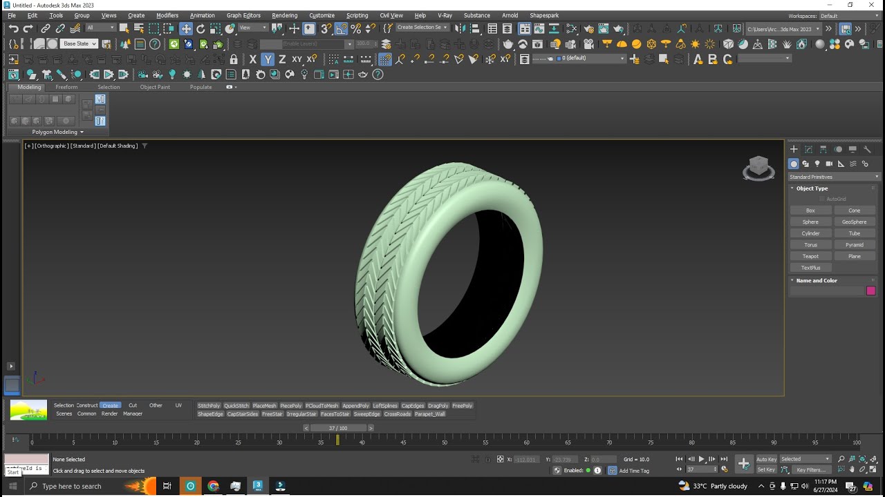
Task: Open the Utilities panel wrench icon
Action: 867,149
